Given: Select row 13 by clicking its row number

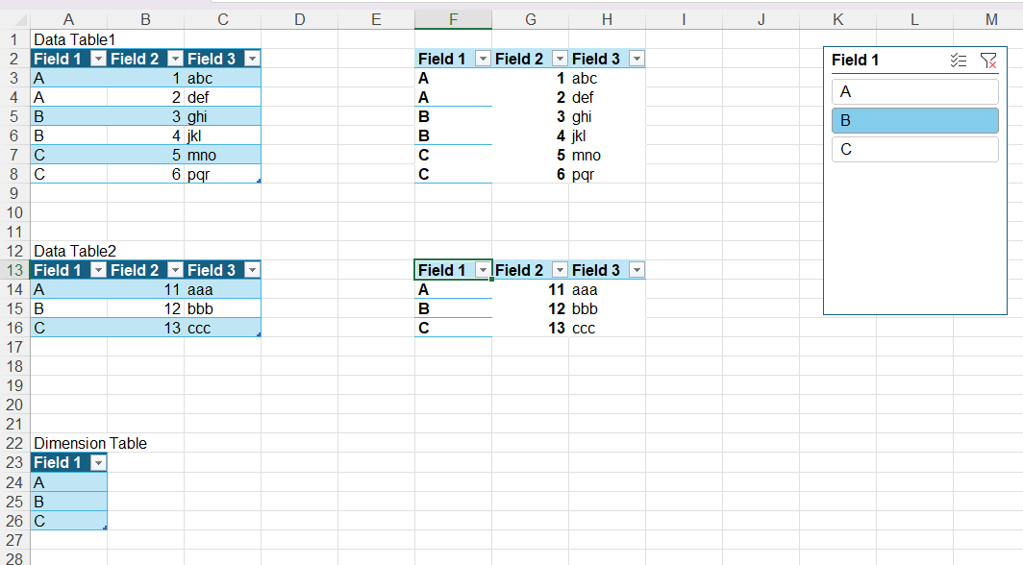Looking at the screenshot, I should (x=14, y=270).
